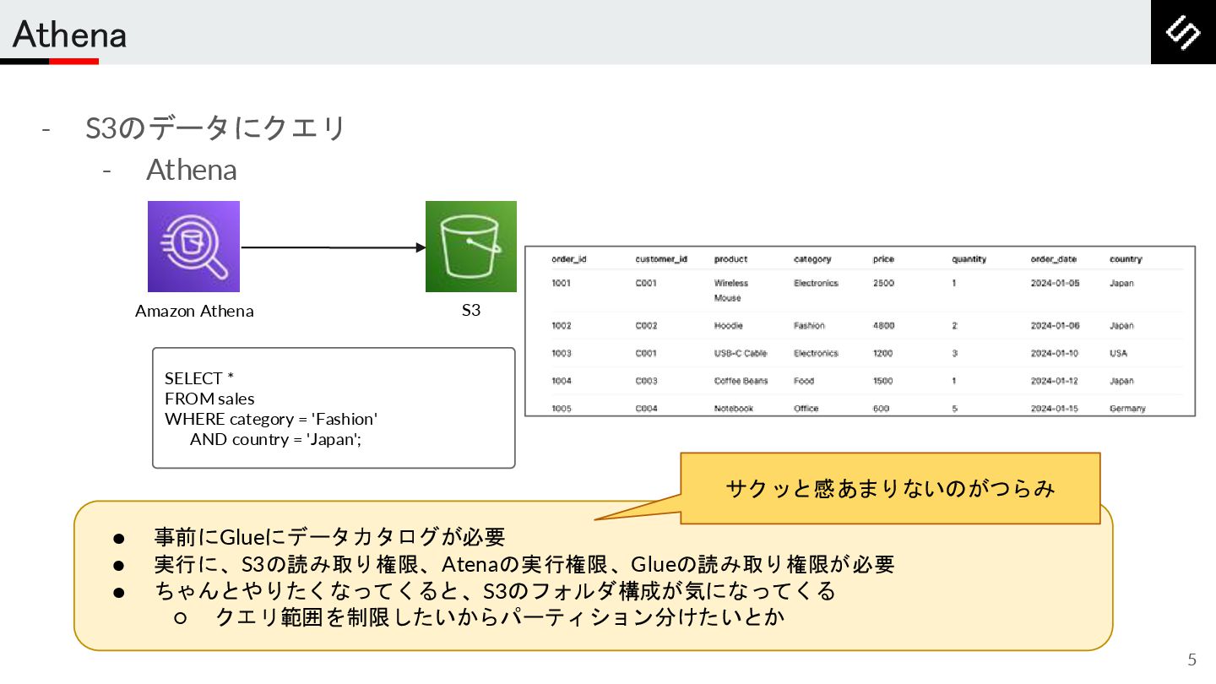Click the 'Athena' sub-bullet text
Image resolution: width=1216 pixels, height=684 pixels.
(192, 170)
